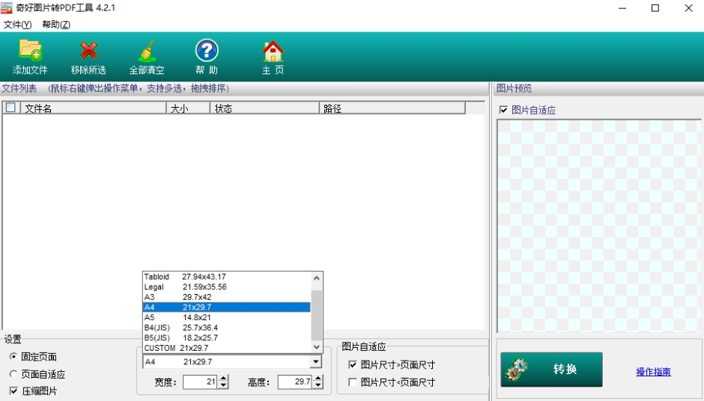Viewport: 704px width, 401px height.
Task: Open the 帮助(Z) menu
Action: pos(56,25)
